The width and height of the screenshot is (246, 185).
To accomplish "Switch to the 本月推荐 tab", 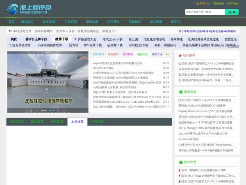I will [98, 122].
